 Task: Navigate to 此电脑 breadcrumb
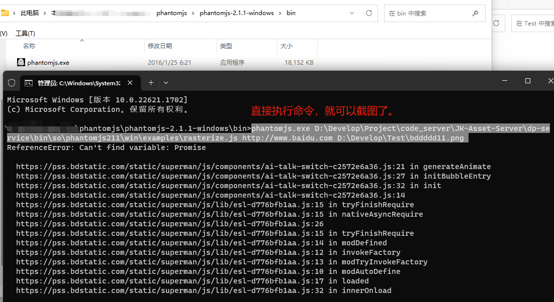pyautogui.click(x=29, y=13)
